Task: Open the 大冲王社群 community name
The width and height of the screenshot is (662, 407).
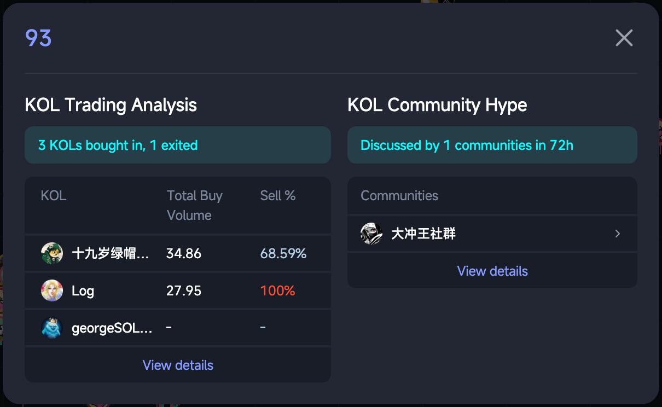Action: click(423, 234)
